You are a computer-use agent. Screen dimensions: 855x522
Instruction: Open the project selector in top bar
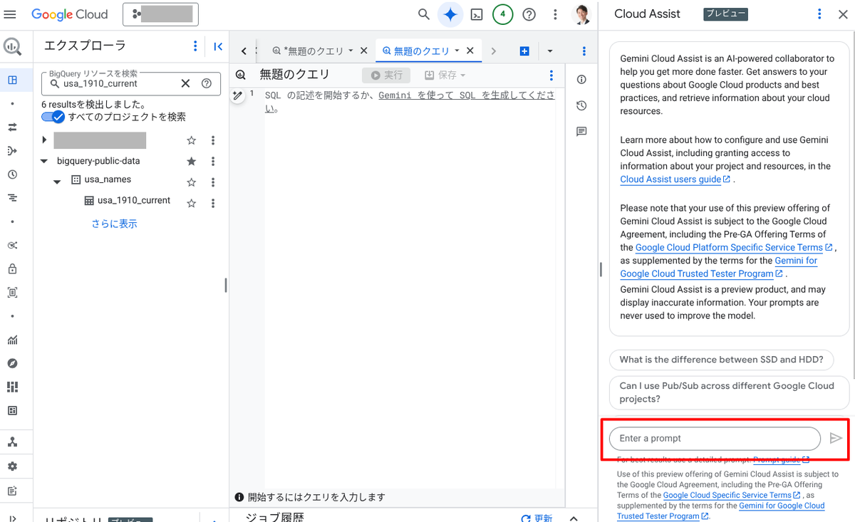tap(160, 14)
